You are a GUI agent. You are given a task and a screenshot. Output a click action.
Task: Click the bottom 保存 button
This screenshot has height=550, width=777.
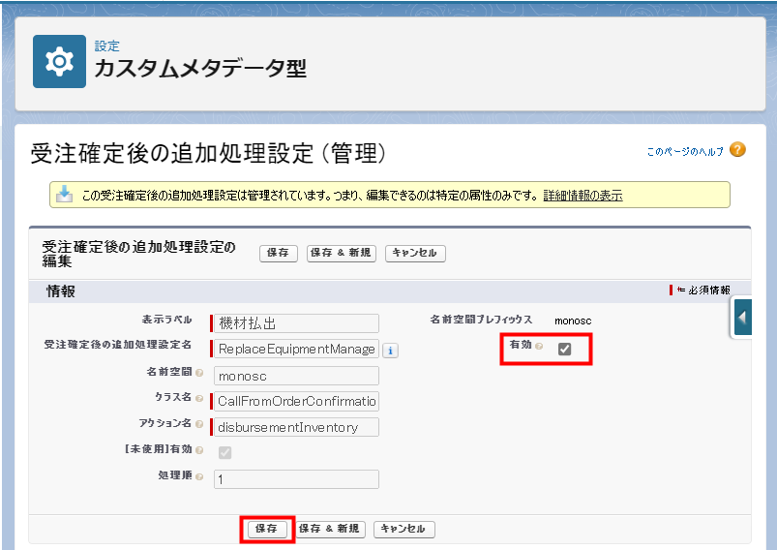click(x=266, y=529)
